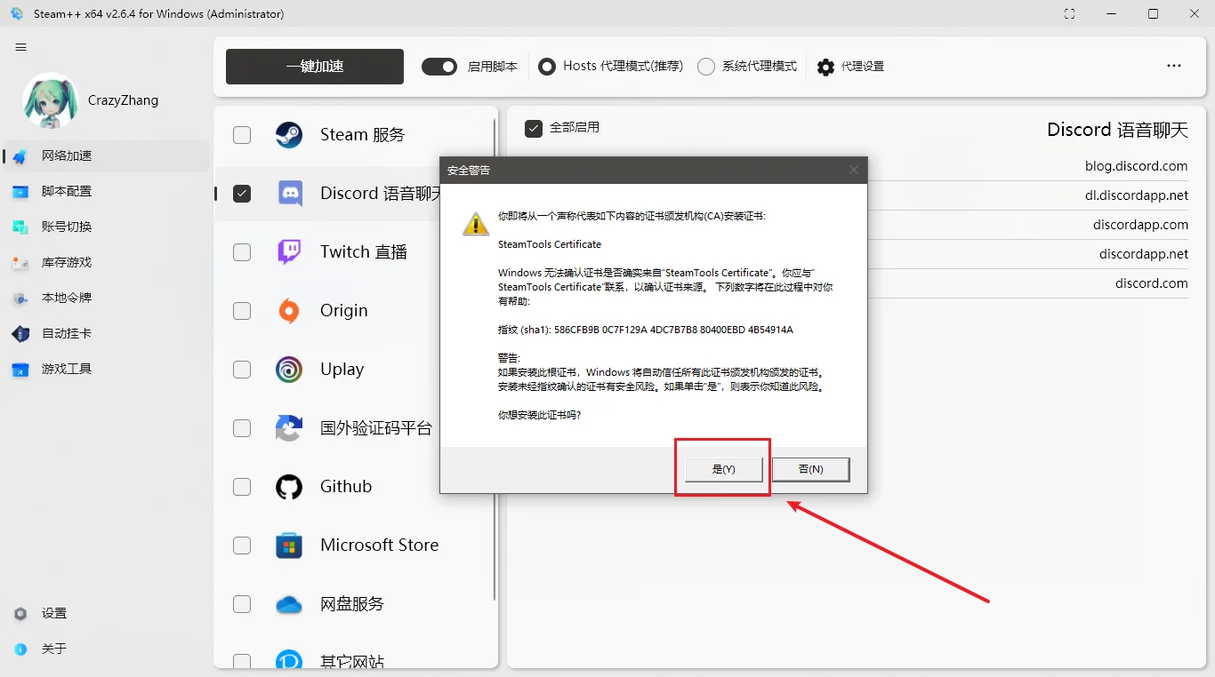Go to 账号切换 in sidebar
Viewport: 1215px width, 677px height.
[105, 227]
